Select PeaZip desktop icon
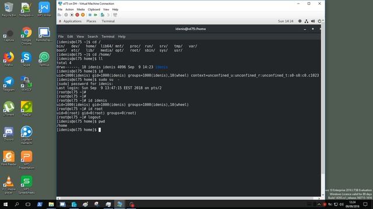The image size is (373, 209). point(26,109)
